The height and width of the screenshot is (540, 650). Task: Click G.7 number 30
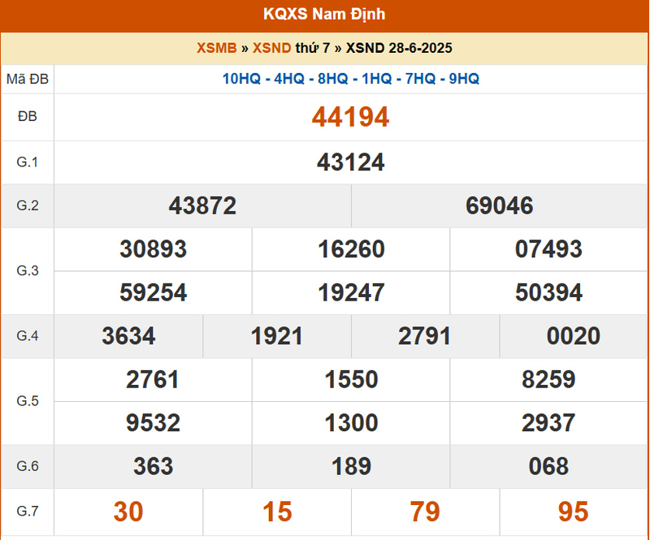[x=128, y=512]
